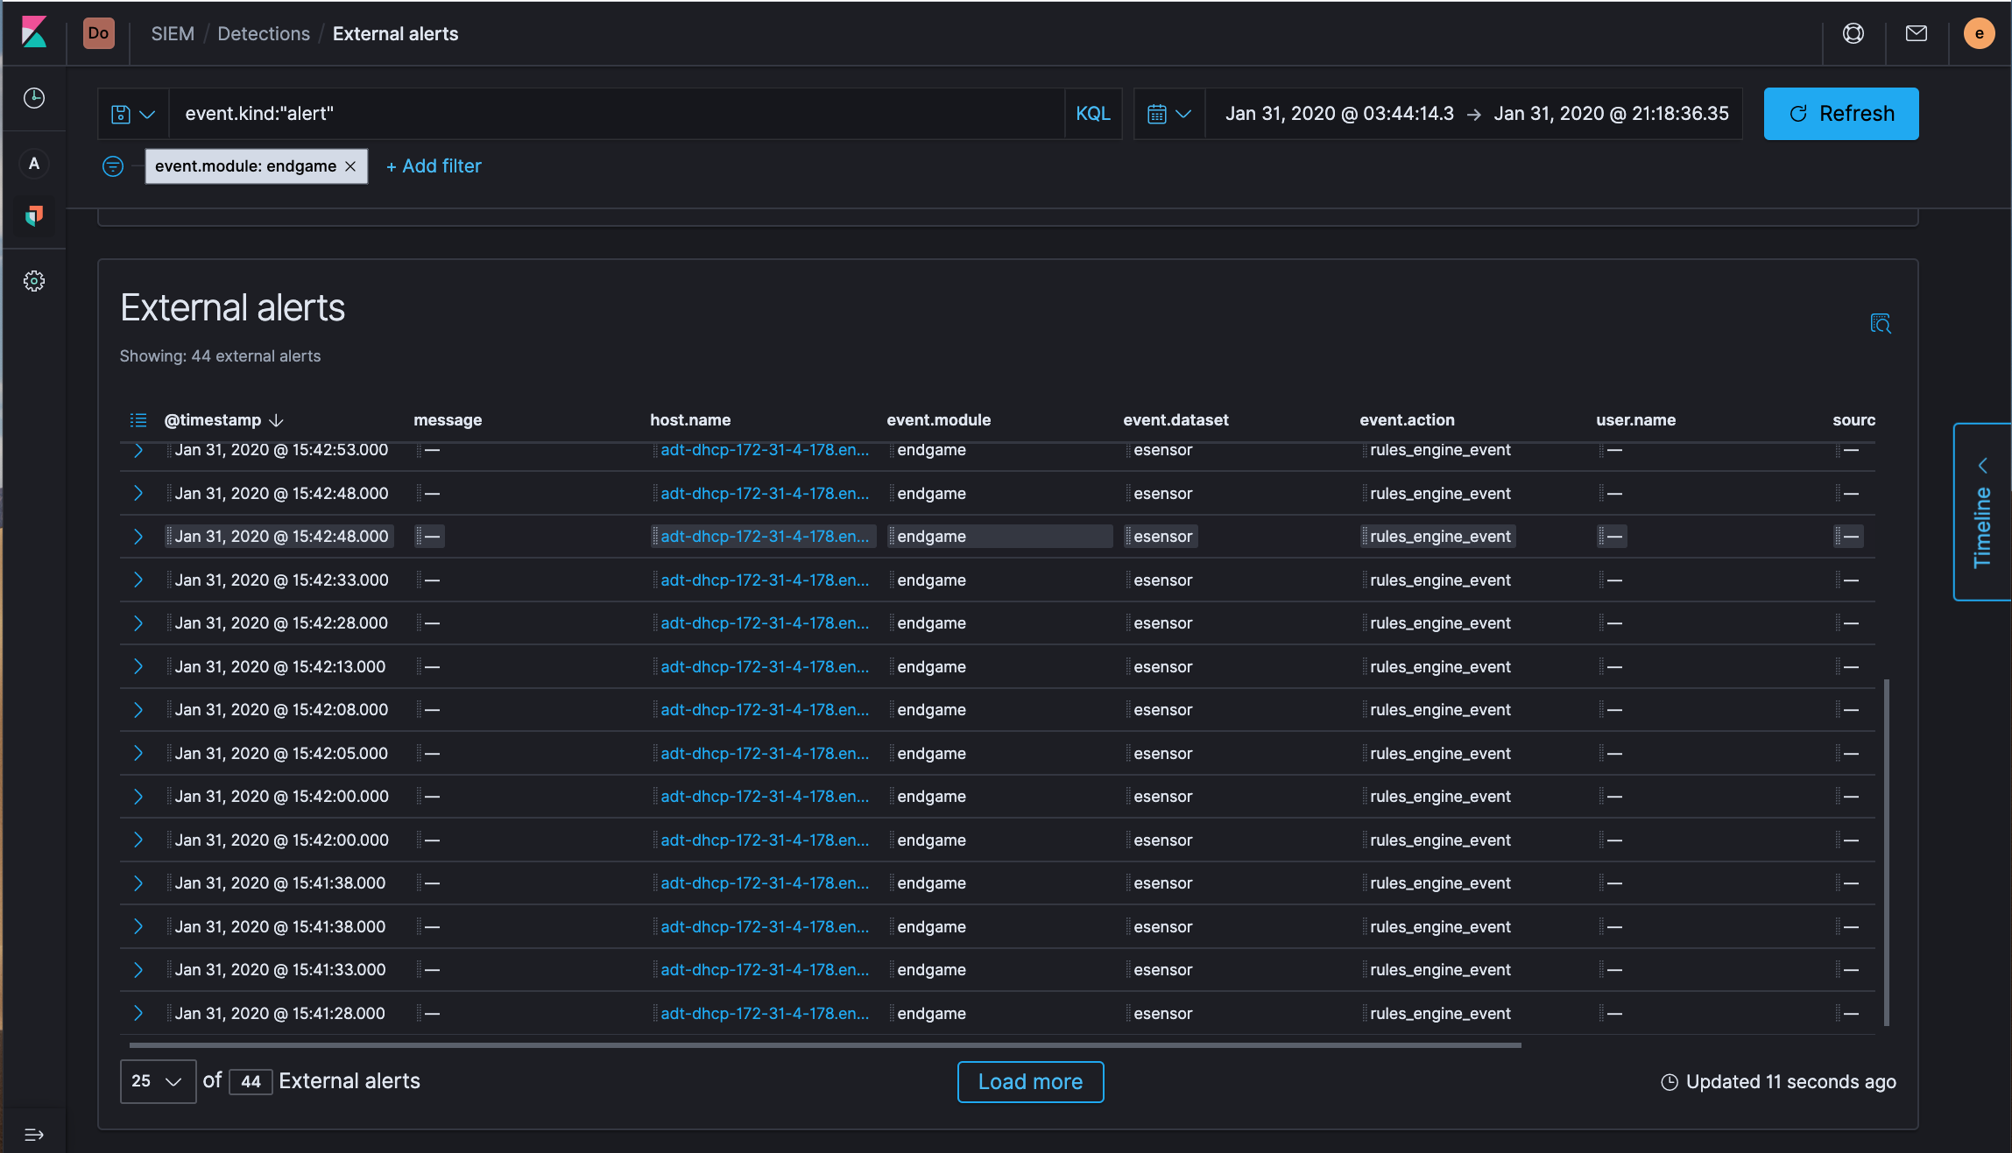Open the saved query disk icon menu
The image size is (2012, 1153).
(132, 113)
